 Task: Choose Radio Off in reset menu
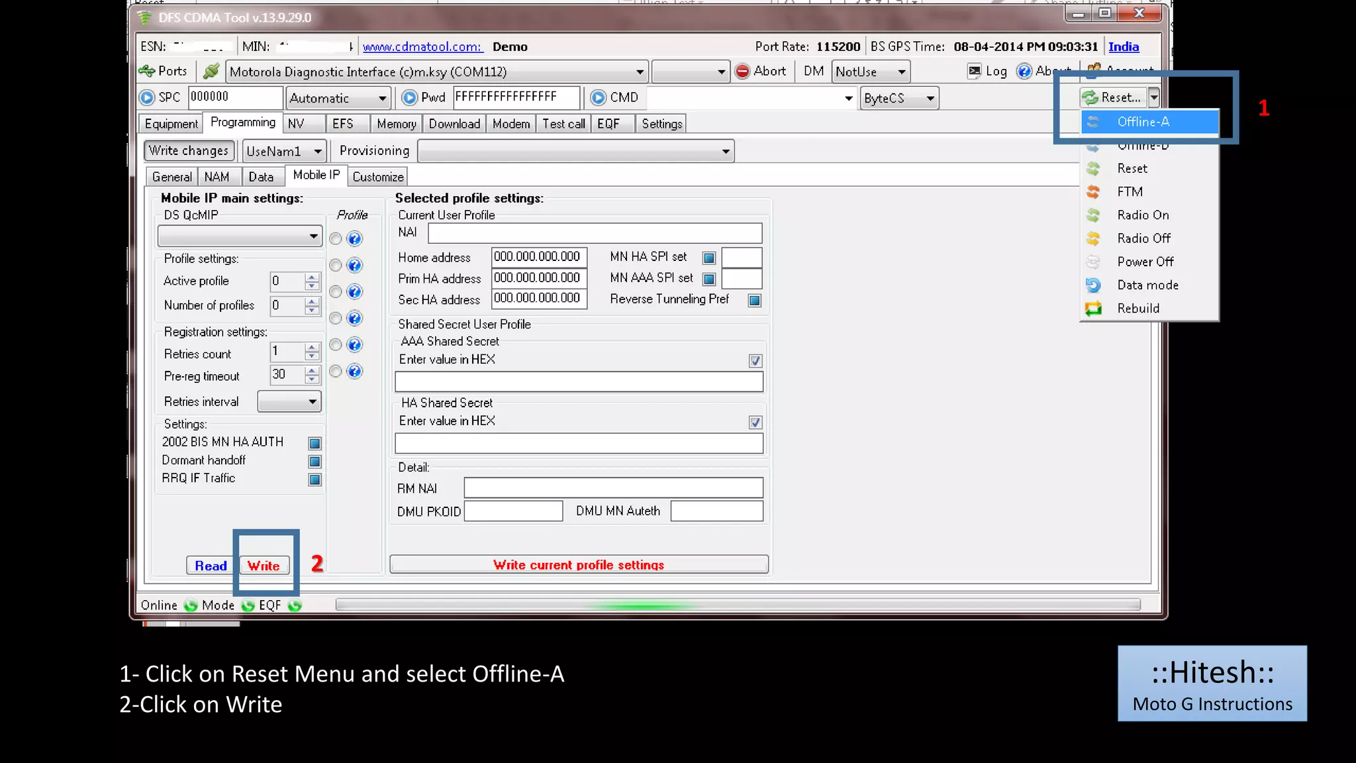point(1149,238)
